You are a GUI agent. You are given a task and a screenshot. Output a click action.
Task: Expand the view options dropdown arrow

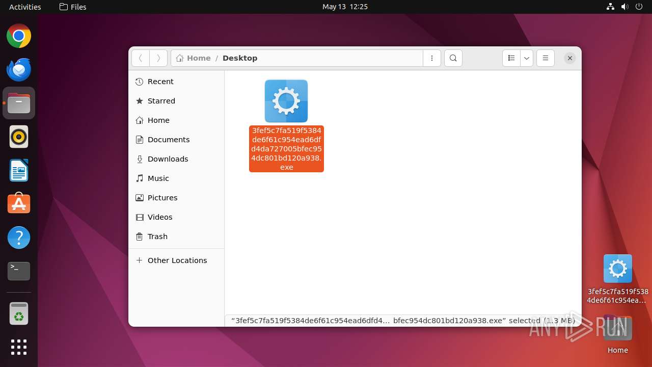tap(527, 58)
